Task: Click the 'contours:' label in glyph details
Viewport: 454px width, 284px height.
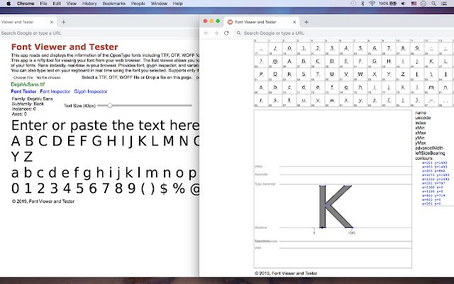Action: (424, 158)
